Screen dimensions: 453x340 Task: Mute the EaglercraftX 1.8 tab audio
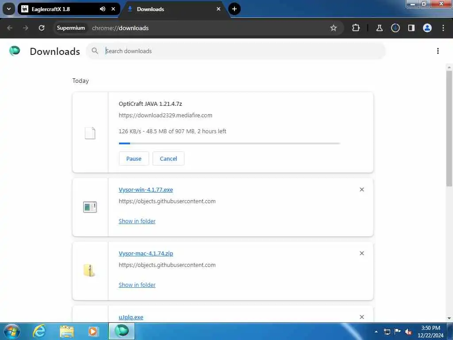103,9
